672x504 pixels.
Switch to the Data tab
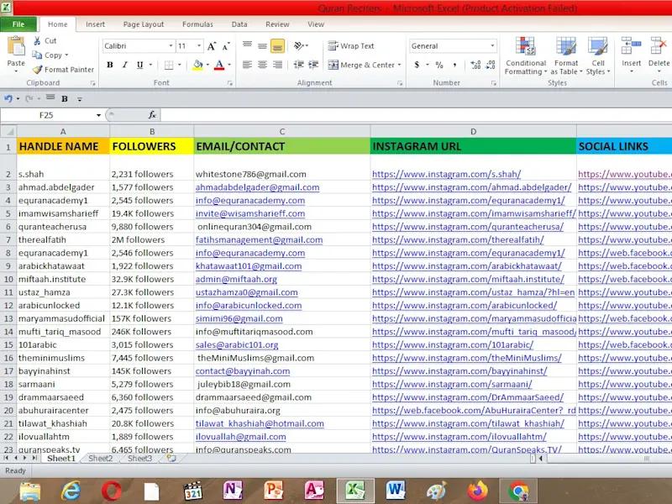coord(239,24)
